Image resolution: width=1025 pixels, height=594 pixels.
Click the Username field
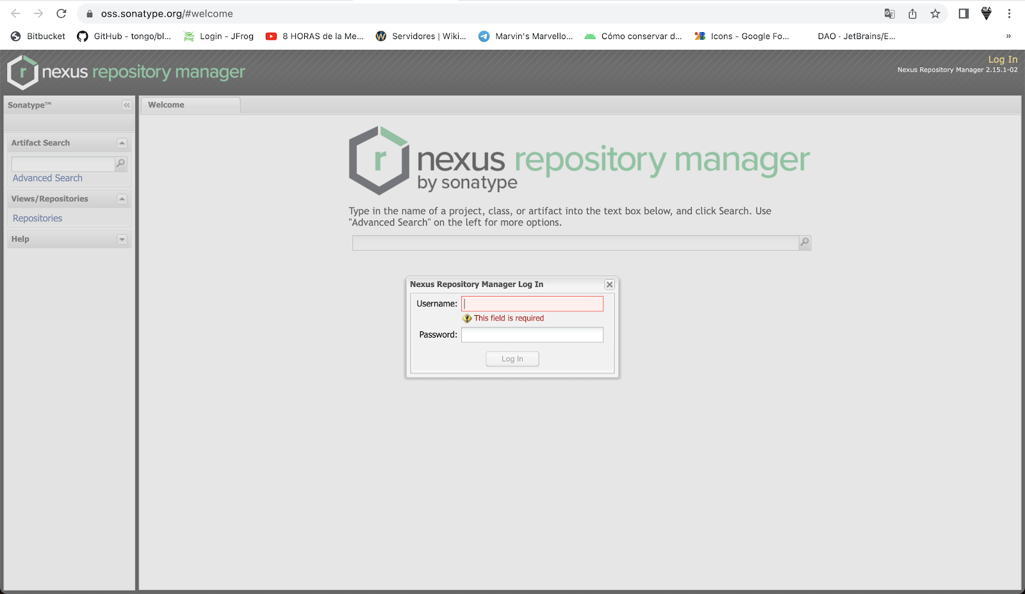click(x=532, y=304)
